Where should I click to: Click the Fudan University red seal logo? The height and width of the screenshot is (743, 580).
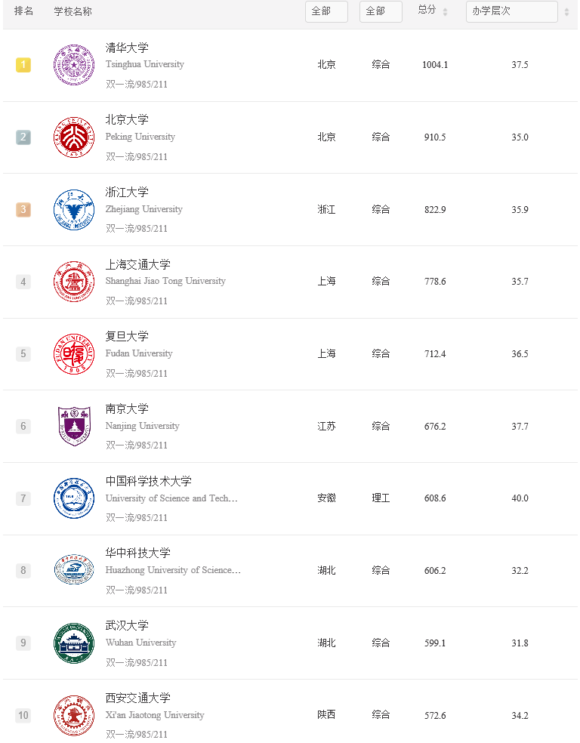(x=74, y=354)
